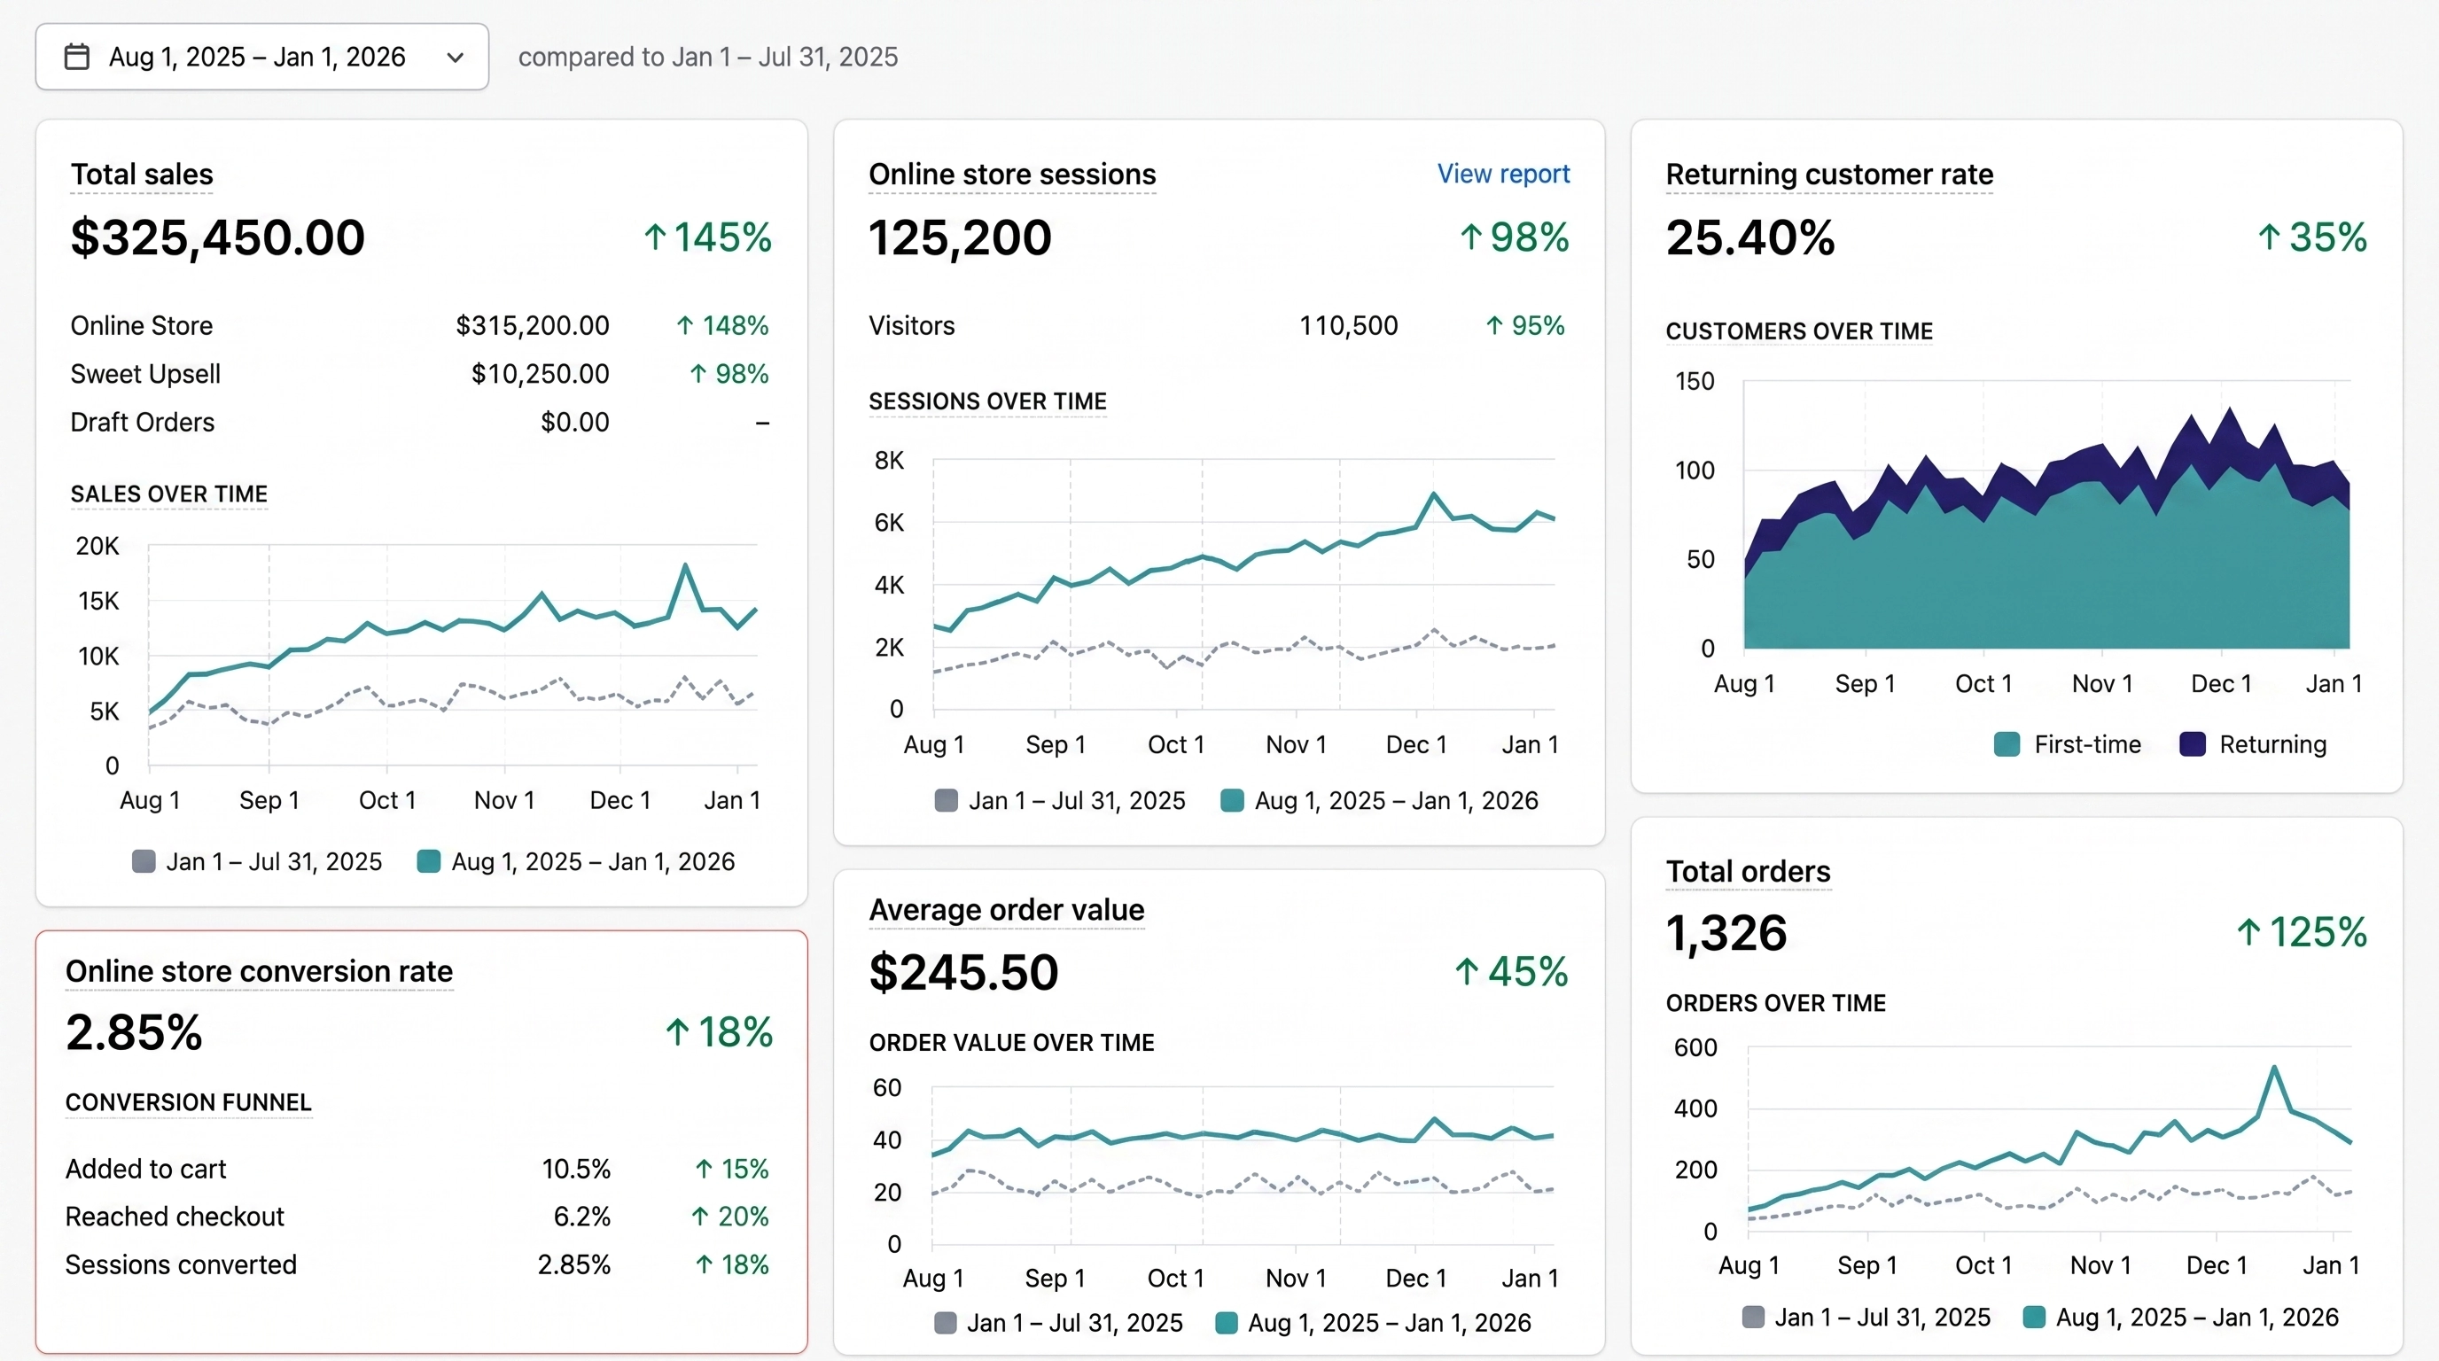Click the SESSIONS OVER TIME label
This screenshot has width=2439, height=1361.
coord(987,401)
